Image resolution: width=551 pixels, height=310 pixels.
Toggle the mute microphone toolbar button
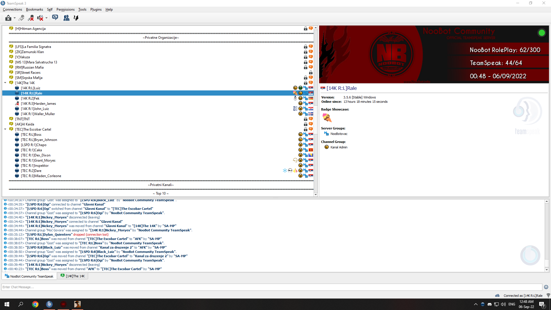[31, 18]
